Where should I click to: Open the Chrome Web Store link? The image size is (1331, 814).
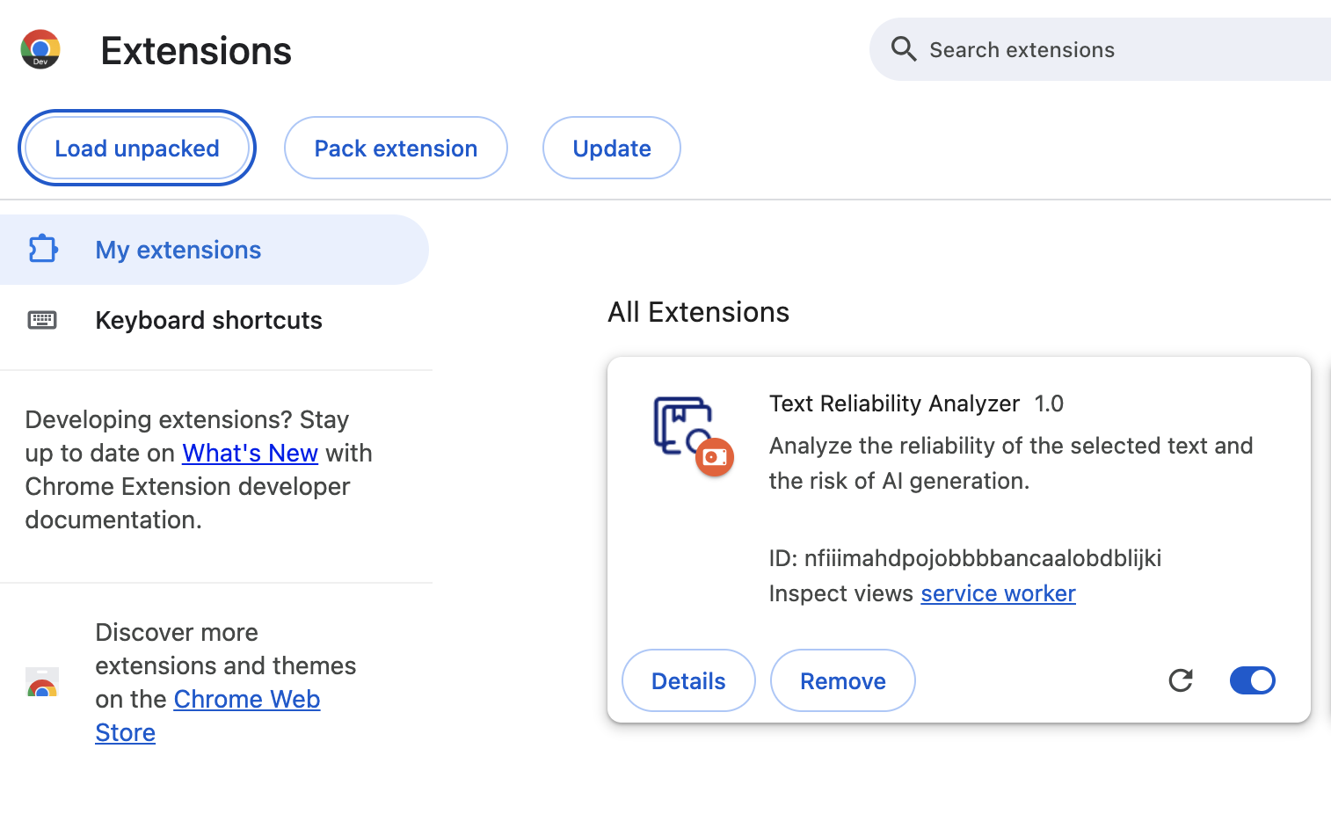[207, 716]
